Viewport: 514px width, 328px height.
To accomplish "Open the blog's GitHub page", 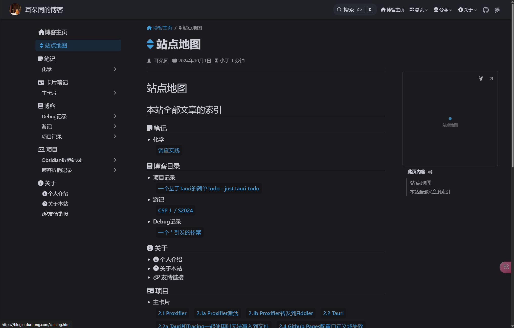I will click(485, 10).
